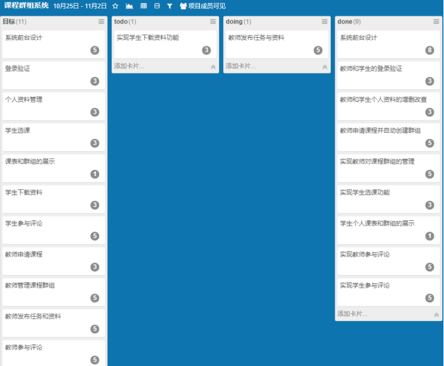The width and height of the screenshot is (444, 366).
Task: Open the 教师发布任务和资料 card
Action: (54, 323)
